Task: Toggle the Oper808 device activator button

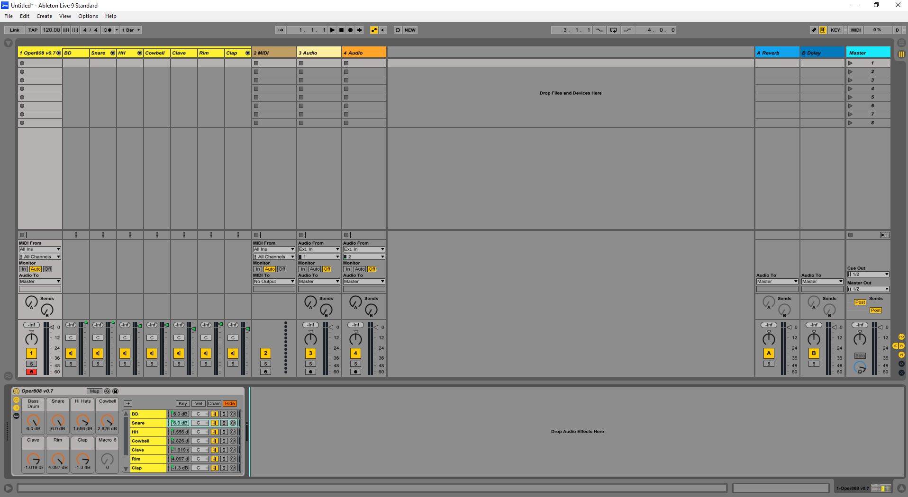Action: click(x=16, y=391)
